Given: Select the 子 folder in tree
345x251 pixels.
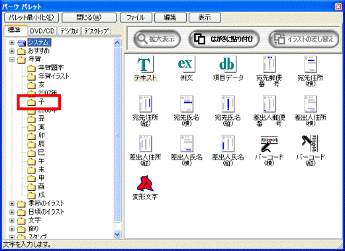Looking at the screenshot, I should click(x=41, y=101).
